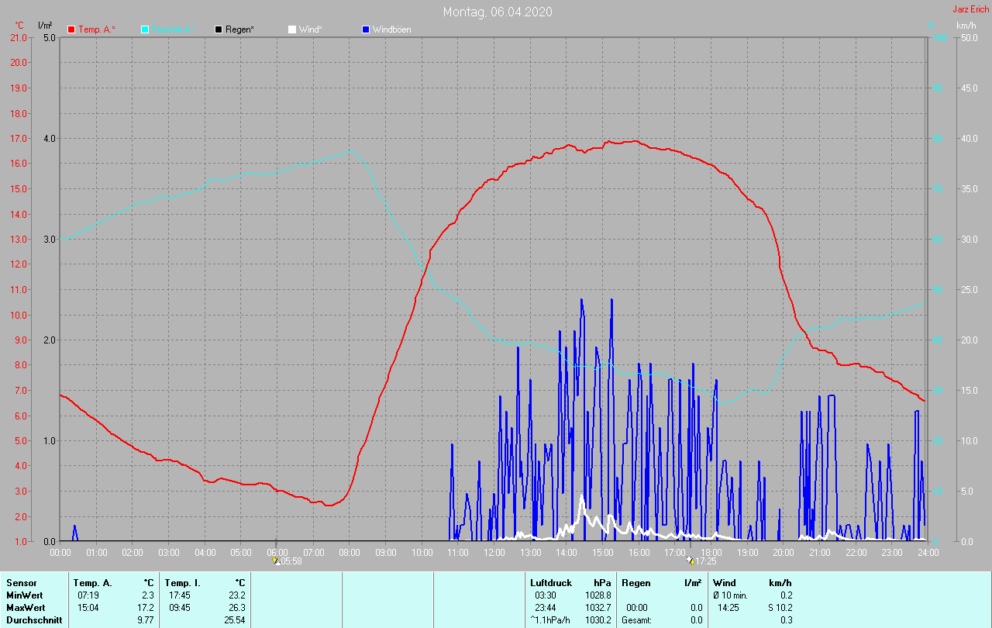
Task: Click the cyan Feuchte A. legend swatch
Action: [145, 29]
